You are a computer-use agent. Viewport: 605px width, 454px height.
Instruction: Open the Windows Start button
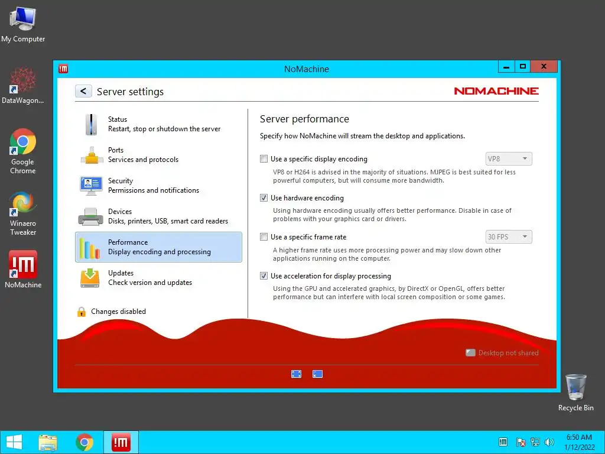[14, 442]
